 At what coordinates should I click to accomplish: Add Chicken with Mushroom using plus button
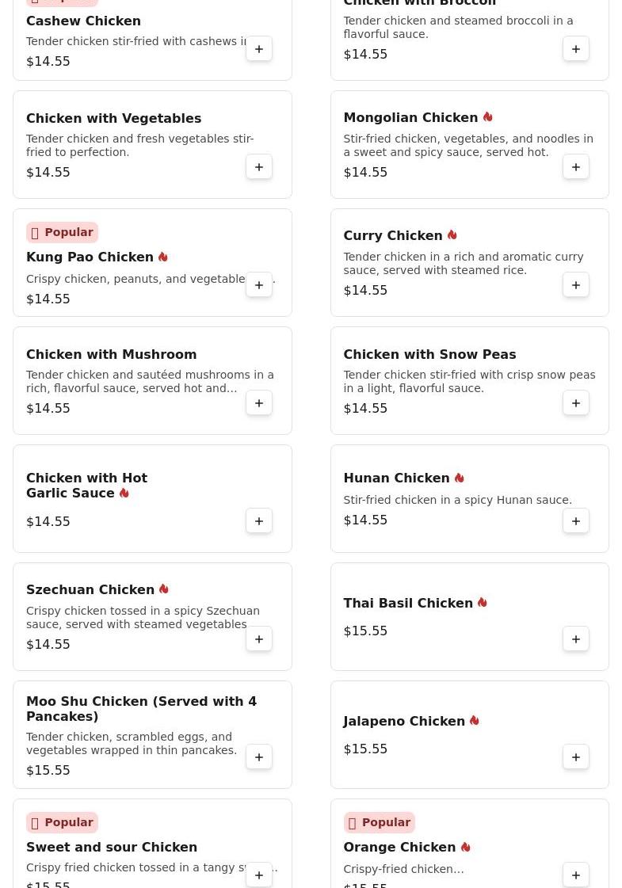(x=259, y=403)
